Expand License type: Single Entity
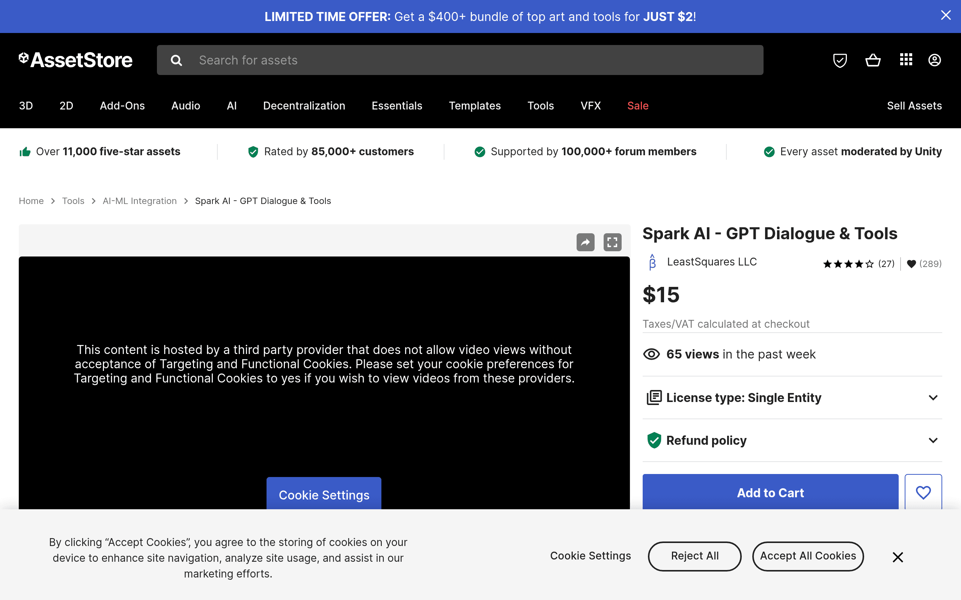 click(792, 397)
